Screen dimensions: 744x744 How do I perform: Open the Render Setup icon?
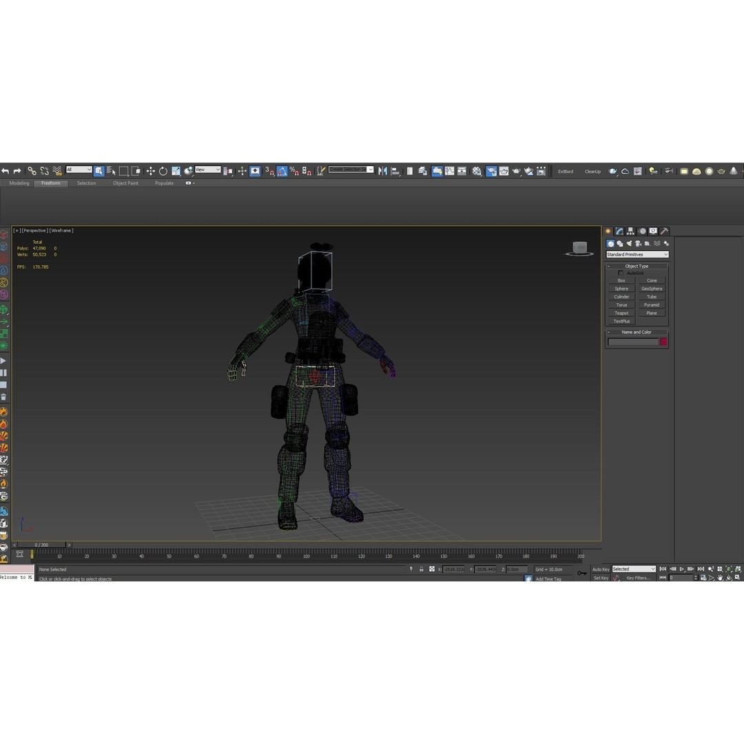(491, 172)
